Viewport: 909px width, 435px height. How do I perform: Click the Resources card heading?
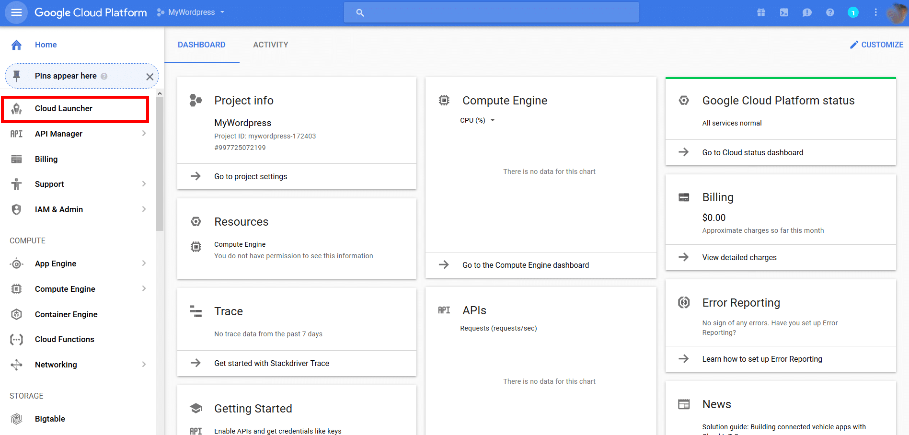click(x=241, y=222)
